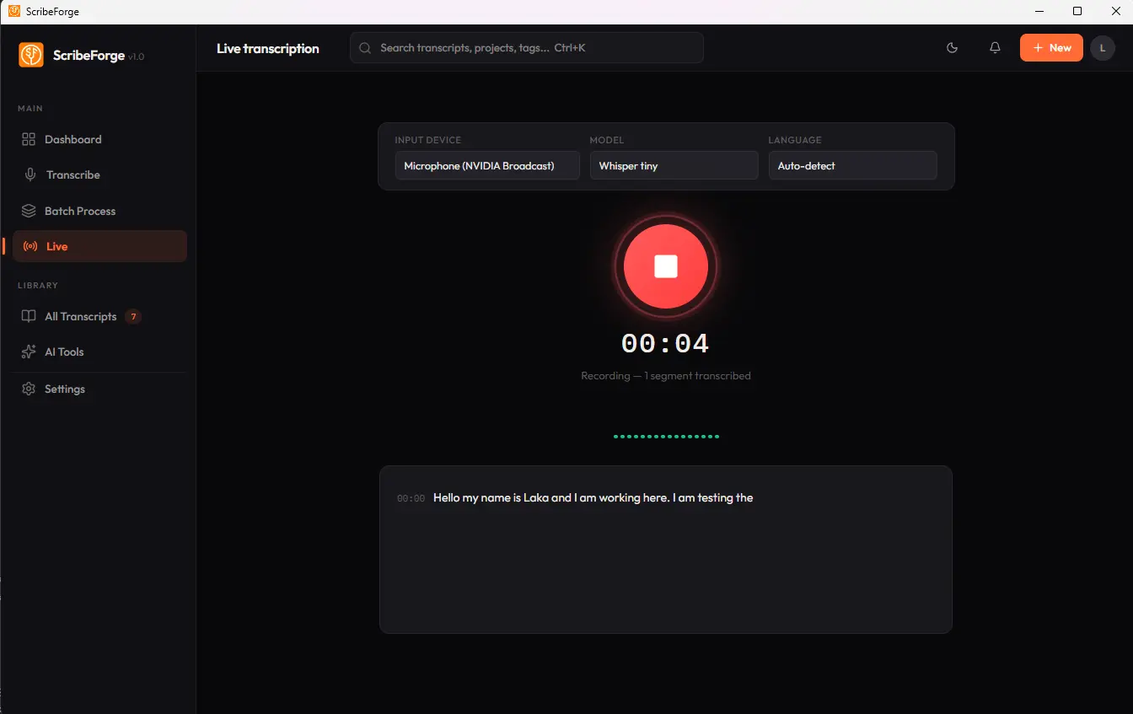Select the Batch Process layers icon
1133x714 pixels.
click(x=29, y=211)
